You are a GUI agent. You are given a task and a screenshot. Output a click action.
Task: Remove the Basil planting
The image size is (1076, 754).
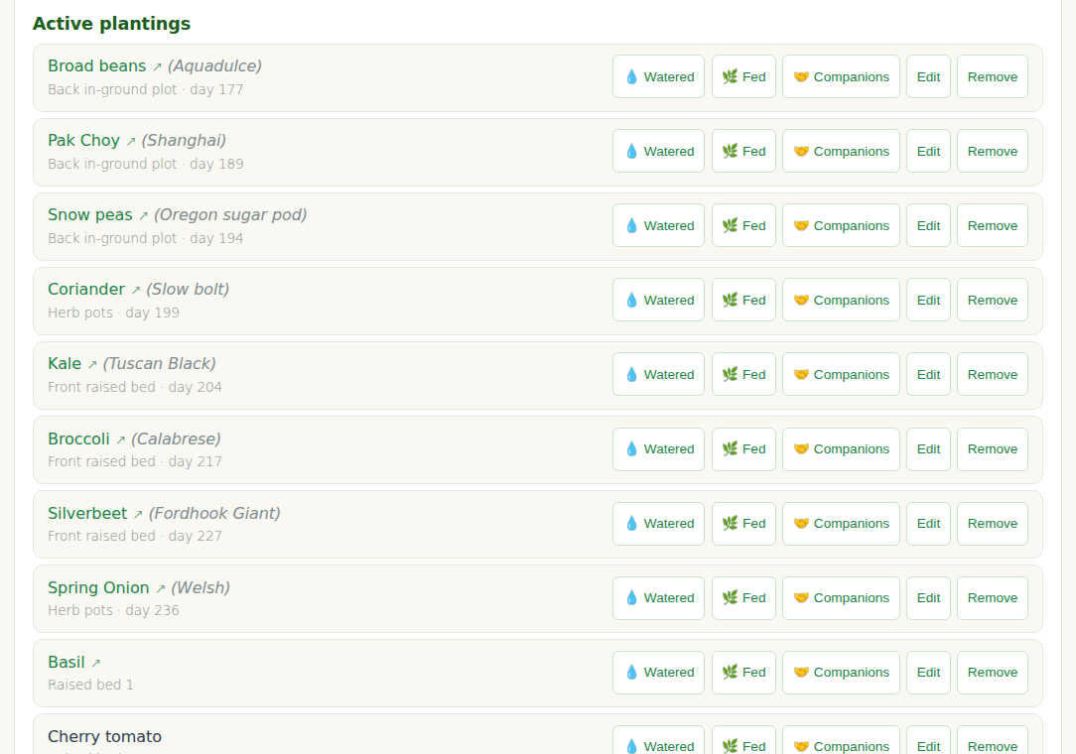point(993,673)
